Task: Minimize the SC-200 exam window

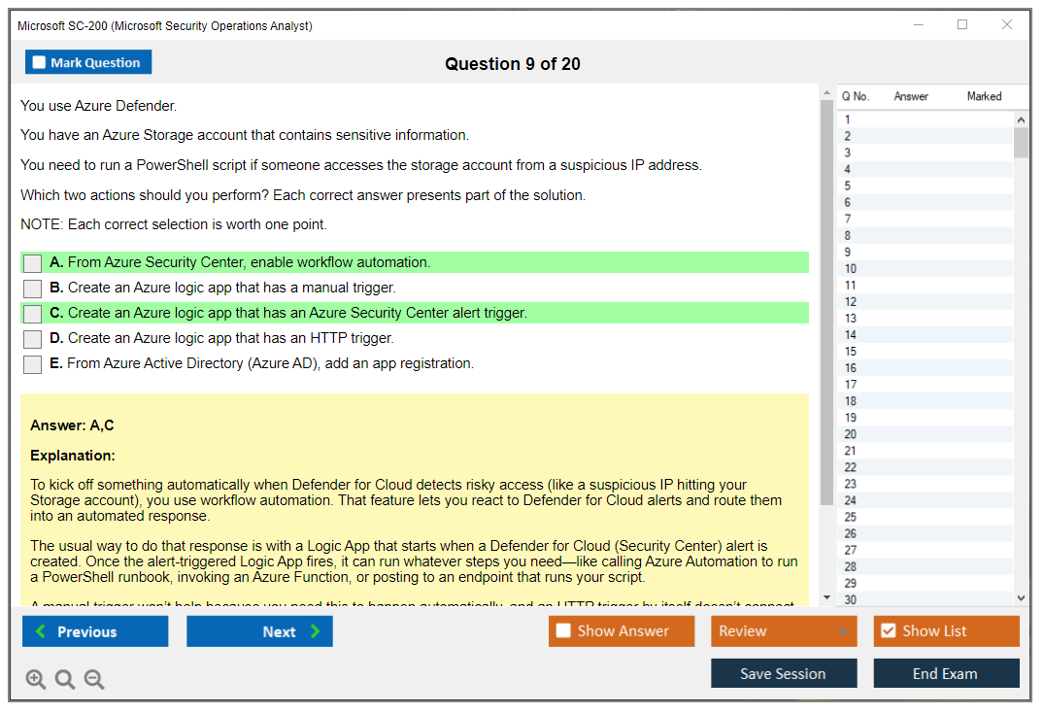Action: point(918,25)
